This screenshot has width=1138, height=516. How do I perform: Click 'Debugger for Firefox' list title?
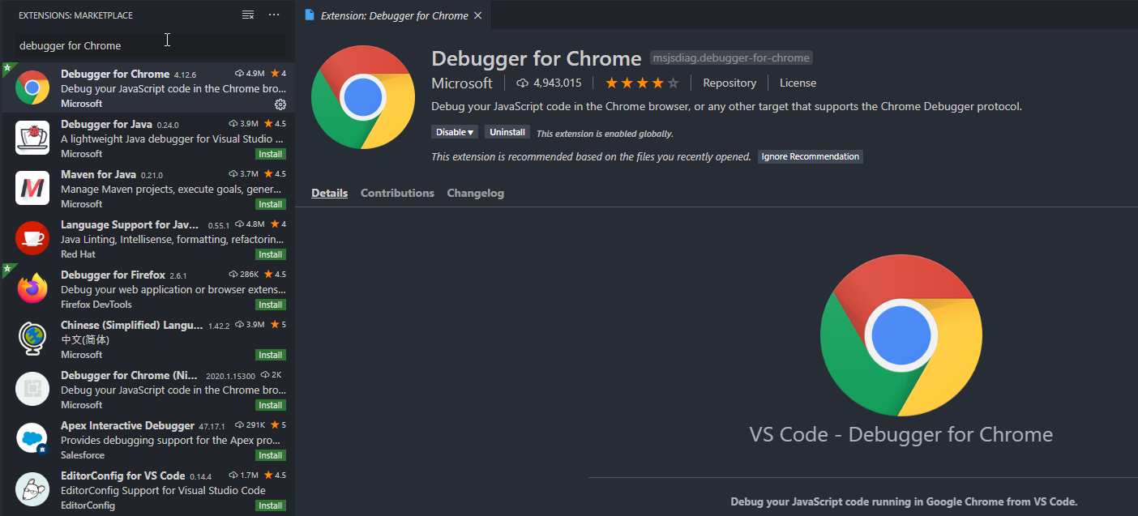pos(113,275)
